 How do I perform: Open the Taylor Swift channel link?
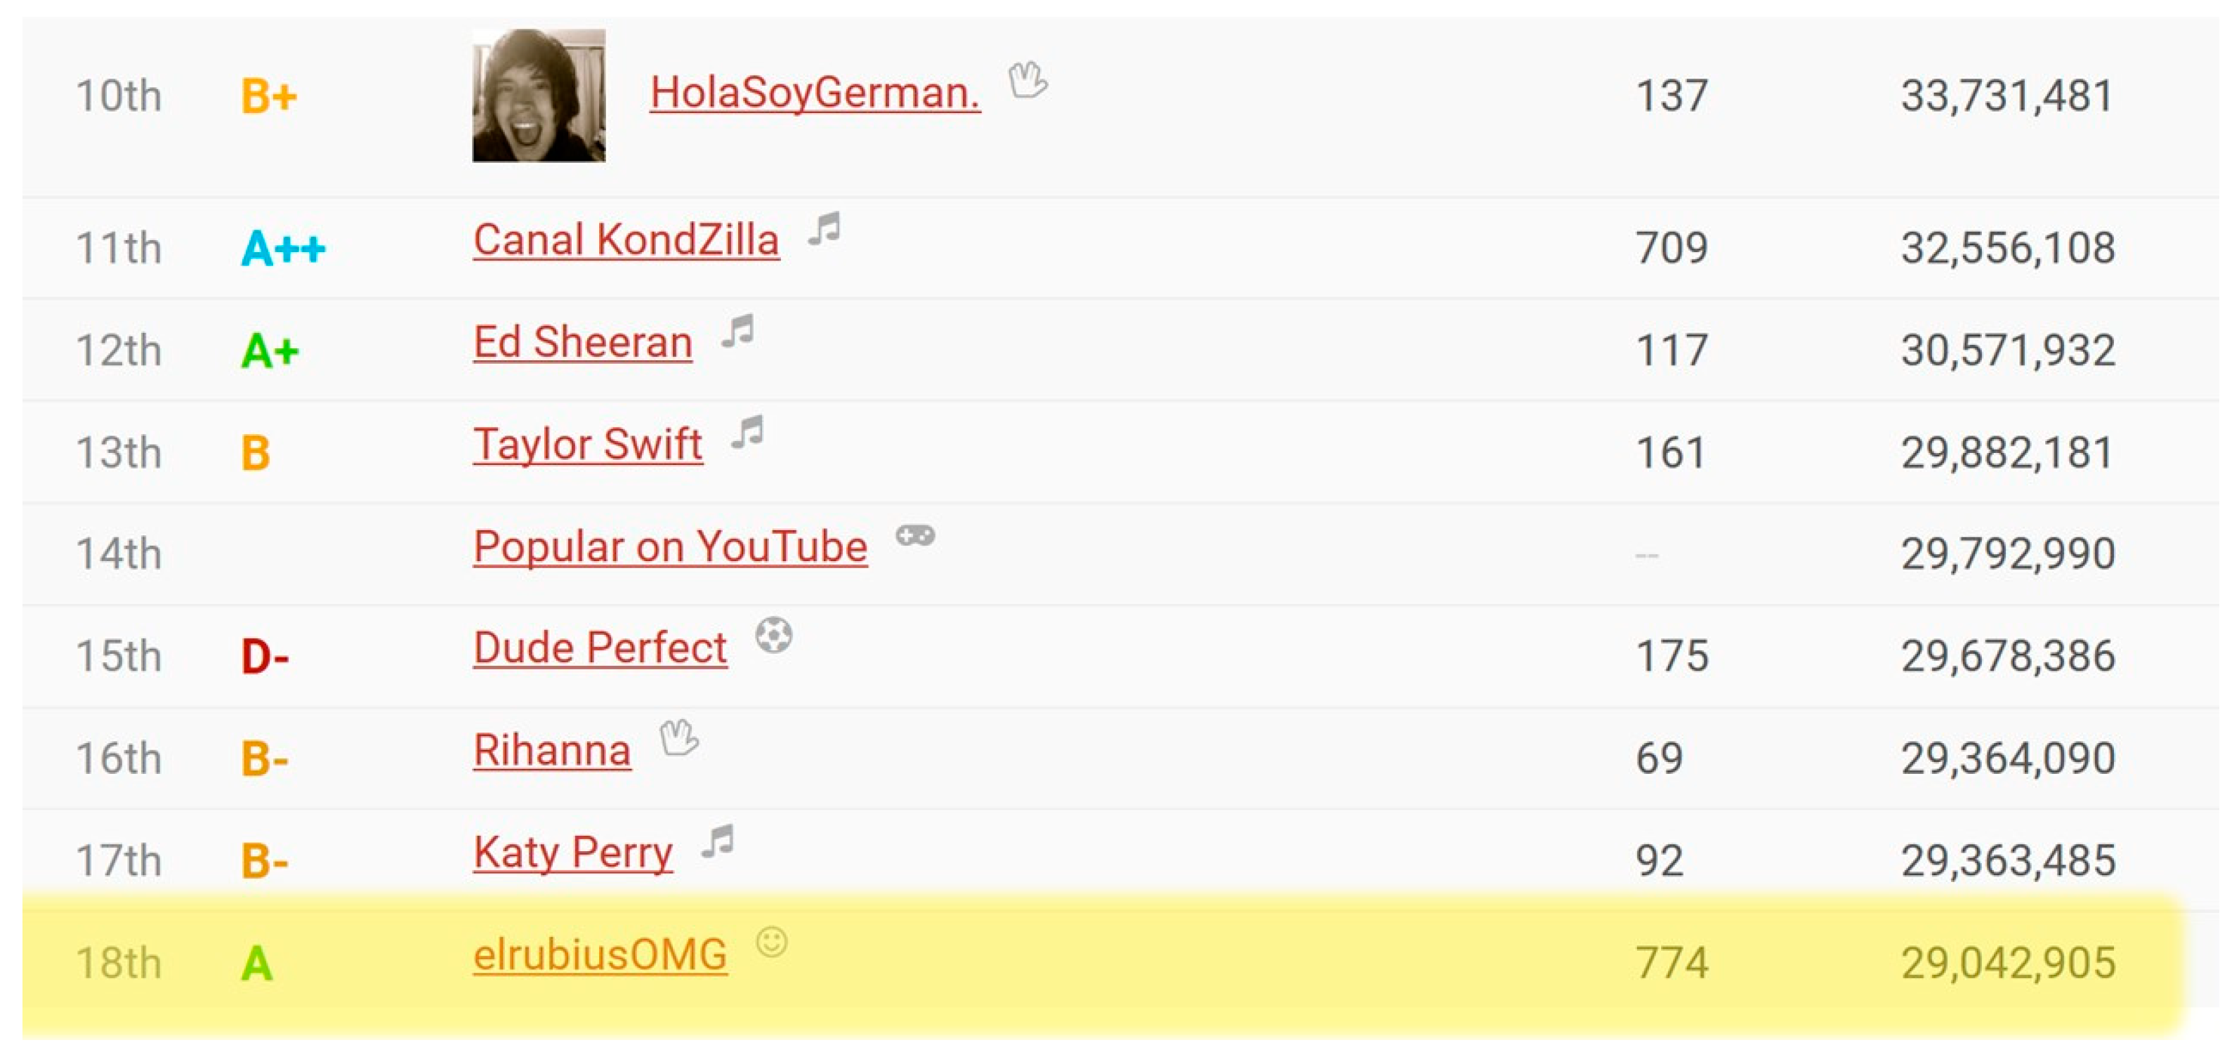(588, 445)
